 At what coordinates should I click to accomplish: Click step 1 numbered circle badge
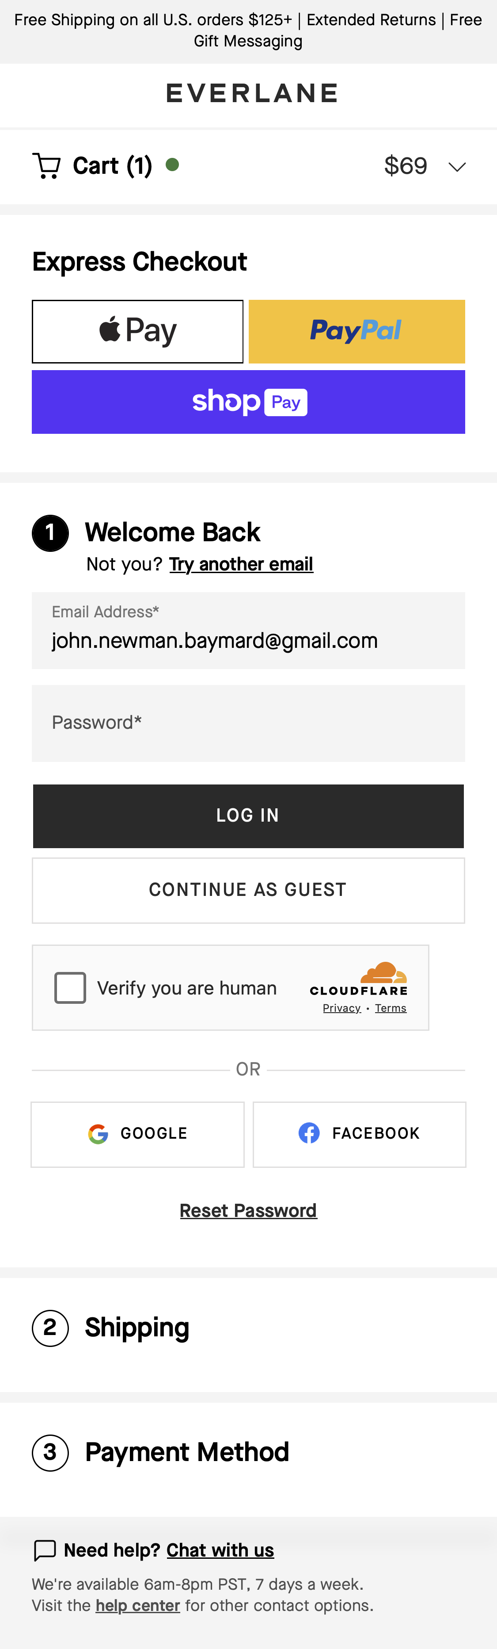50,532
